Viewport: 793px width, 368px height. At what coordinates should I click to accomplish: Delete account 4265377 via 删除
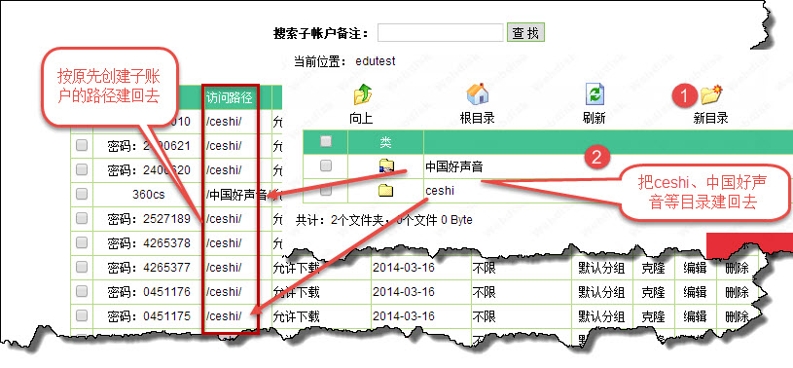737,268
